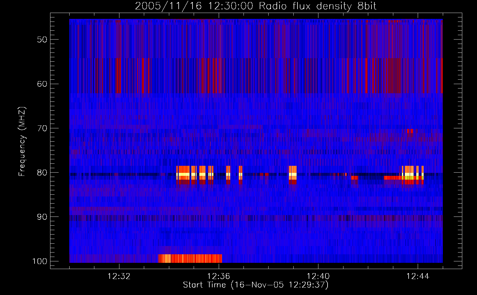Viewport: 477px width, 295px height.
Task: Click the 80 frequency tick label
Action: click(42, 173)
